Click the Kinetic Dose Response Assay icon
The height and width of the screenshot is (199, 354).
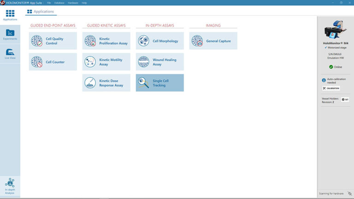tap(90, 83)
